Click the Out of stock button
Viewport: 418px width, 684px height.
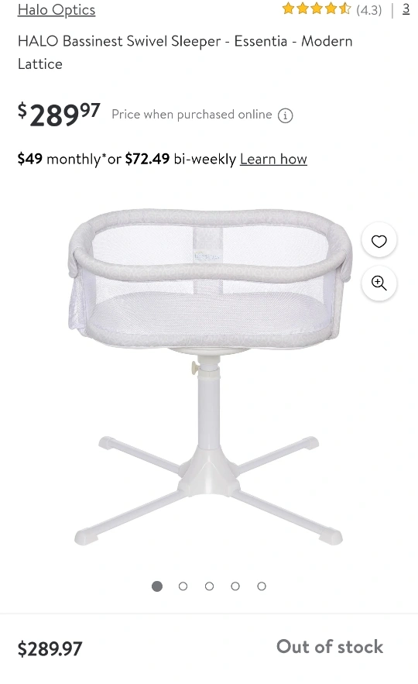coord(330,647)
